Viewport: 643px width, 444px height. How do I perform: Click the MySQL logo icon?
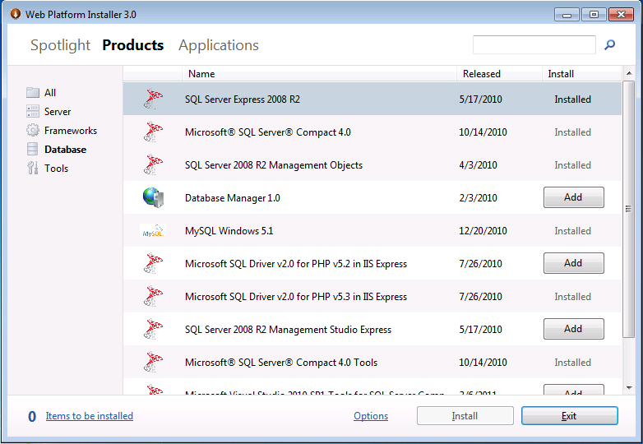[x=153, y=231]
